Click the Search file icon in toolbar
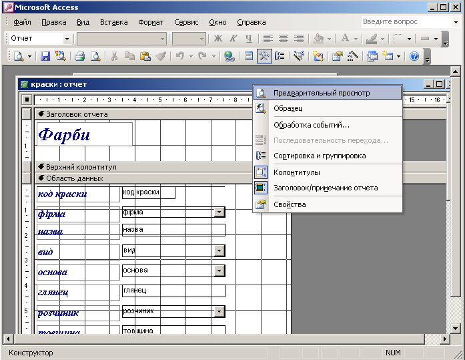Viewport: 465px width, 360px height. coord(61,56)
